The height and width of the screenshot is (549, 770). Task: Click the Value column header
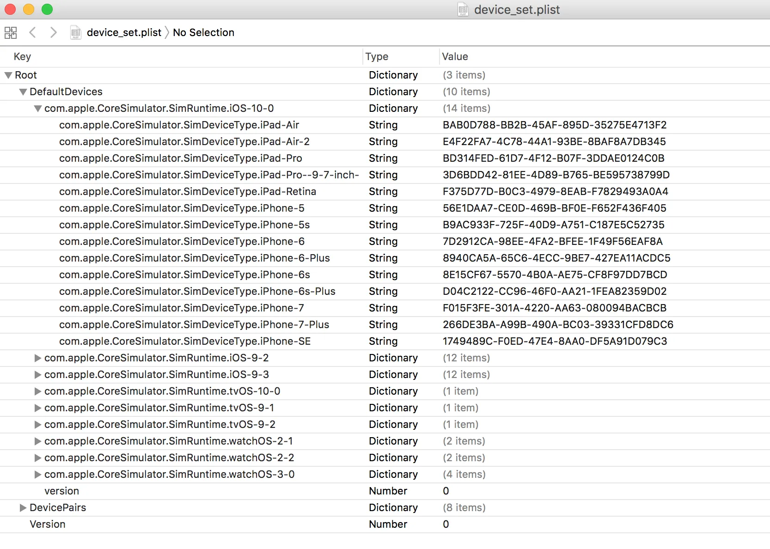[x=455, y=56]
